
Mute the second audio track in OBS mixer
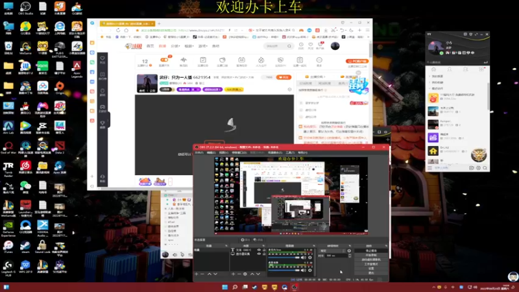coord(304,270)
